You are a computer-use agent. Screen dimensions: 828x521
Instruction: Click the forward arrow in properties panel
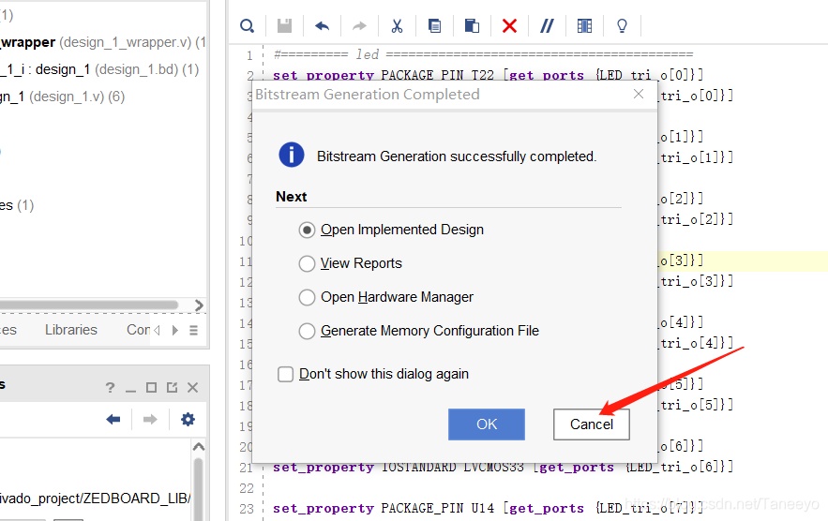coord(150,420)
